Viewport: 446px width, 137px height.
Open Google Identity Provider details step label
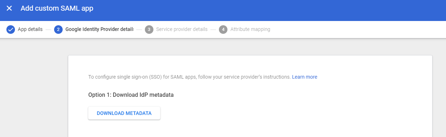click(100, 29)
